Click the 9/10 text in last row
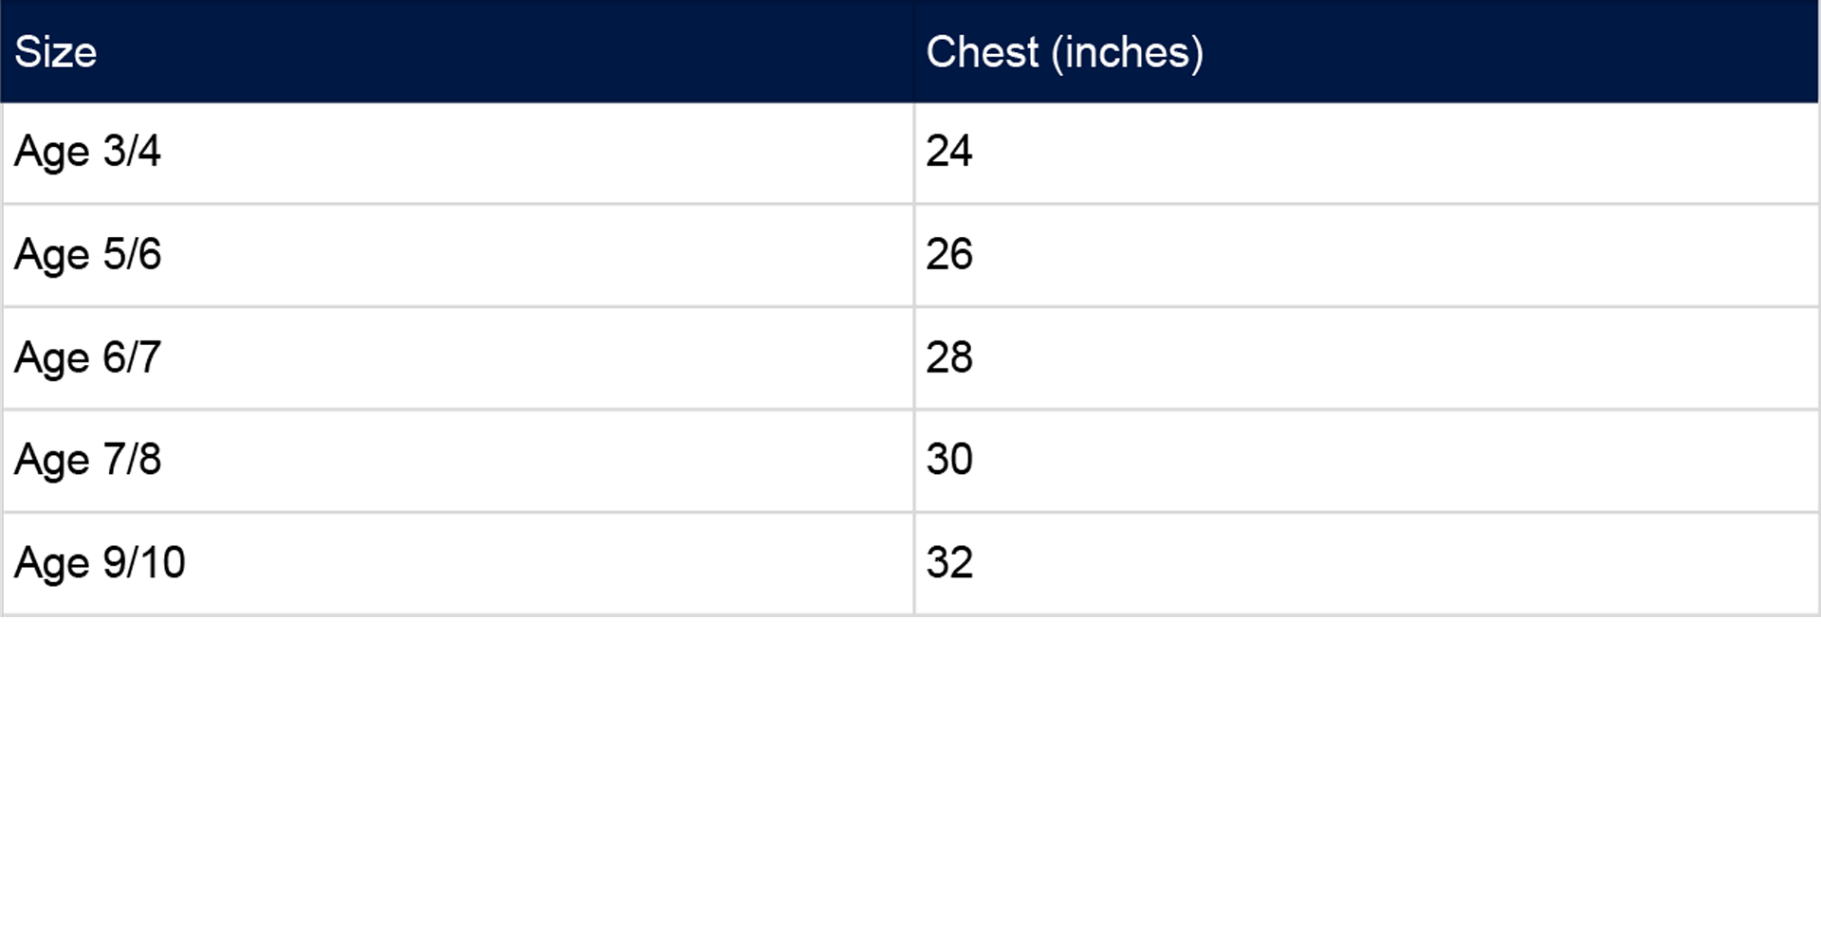 (144, 562)
